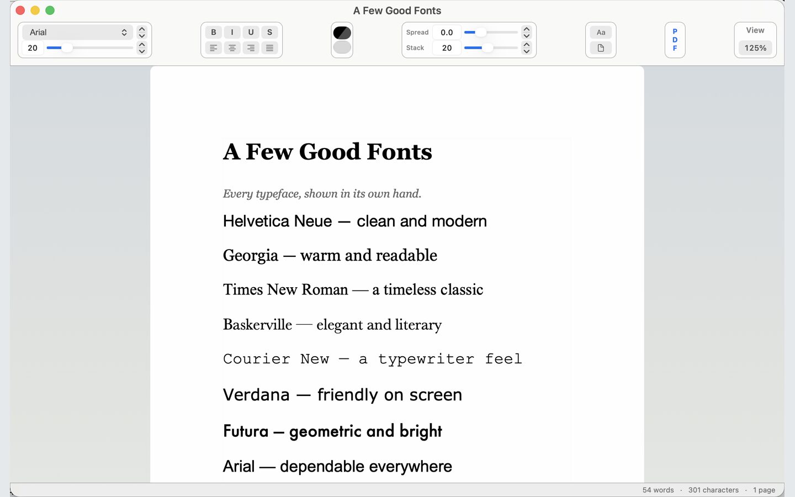Open the Aa font panel button
Screen dimensions: 795x497
[601, 32]
